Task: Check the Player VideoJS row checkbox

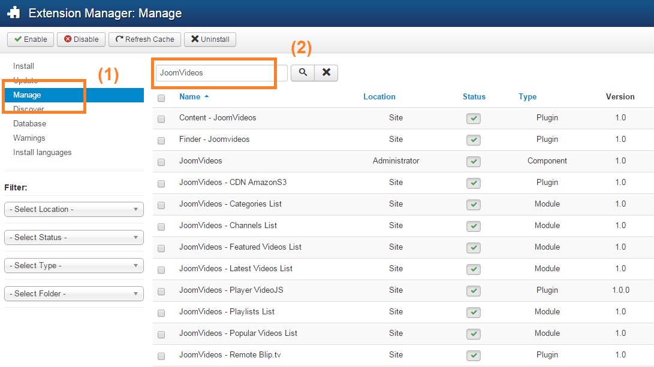Action: [161, 291]
